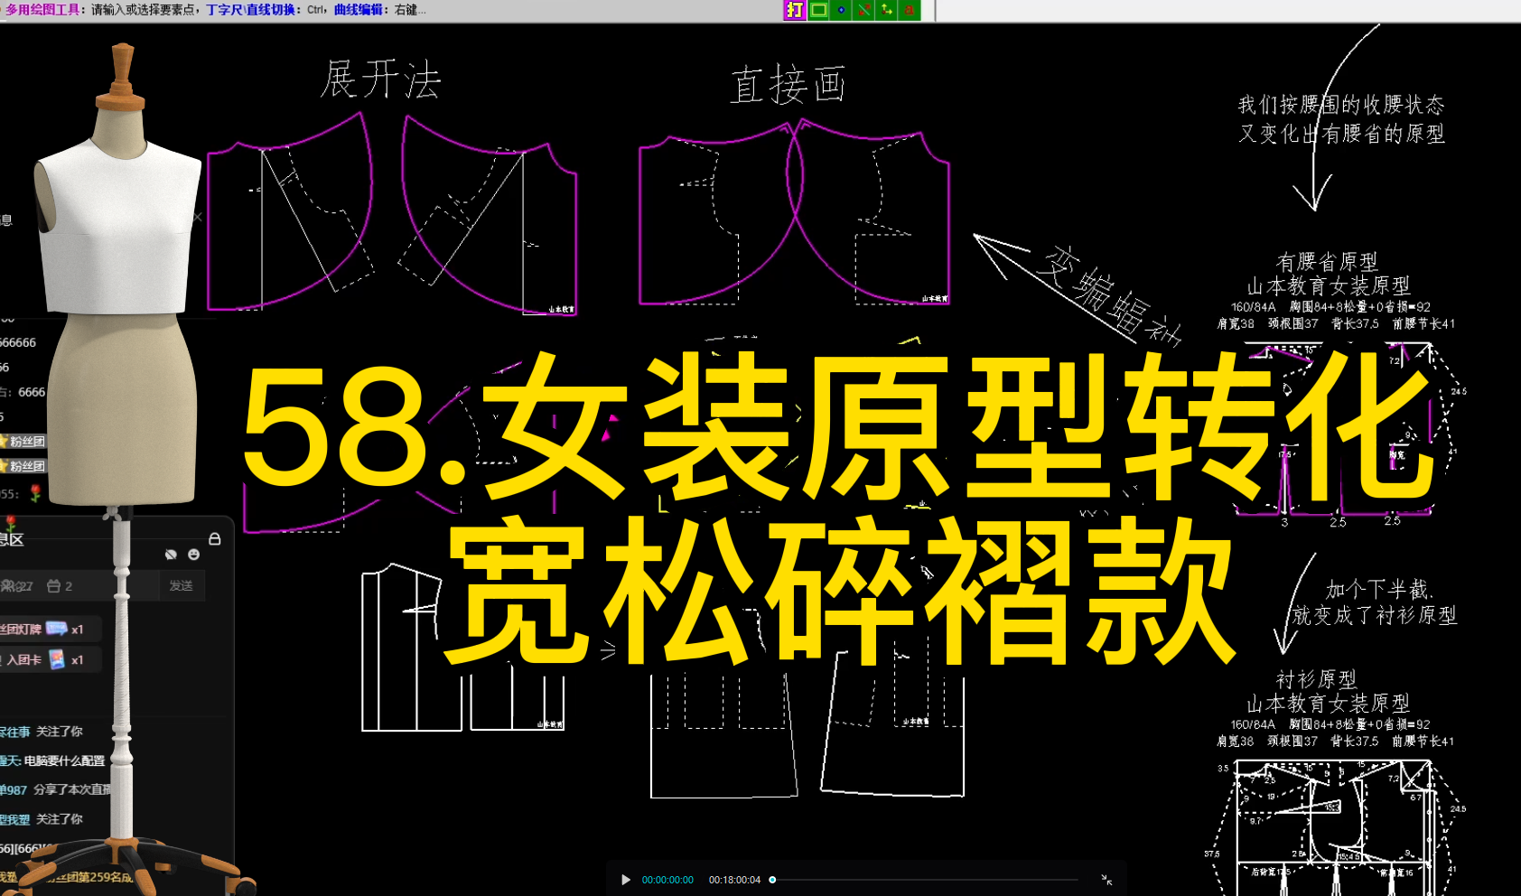Screen dimensions: 1521x896
Task: Click the 衬衫原型 label text
Action: [1317, 679]
